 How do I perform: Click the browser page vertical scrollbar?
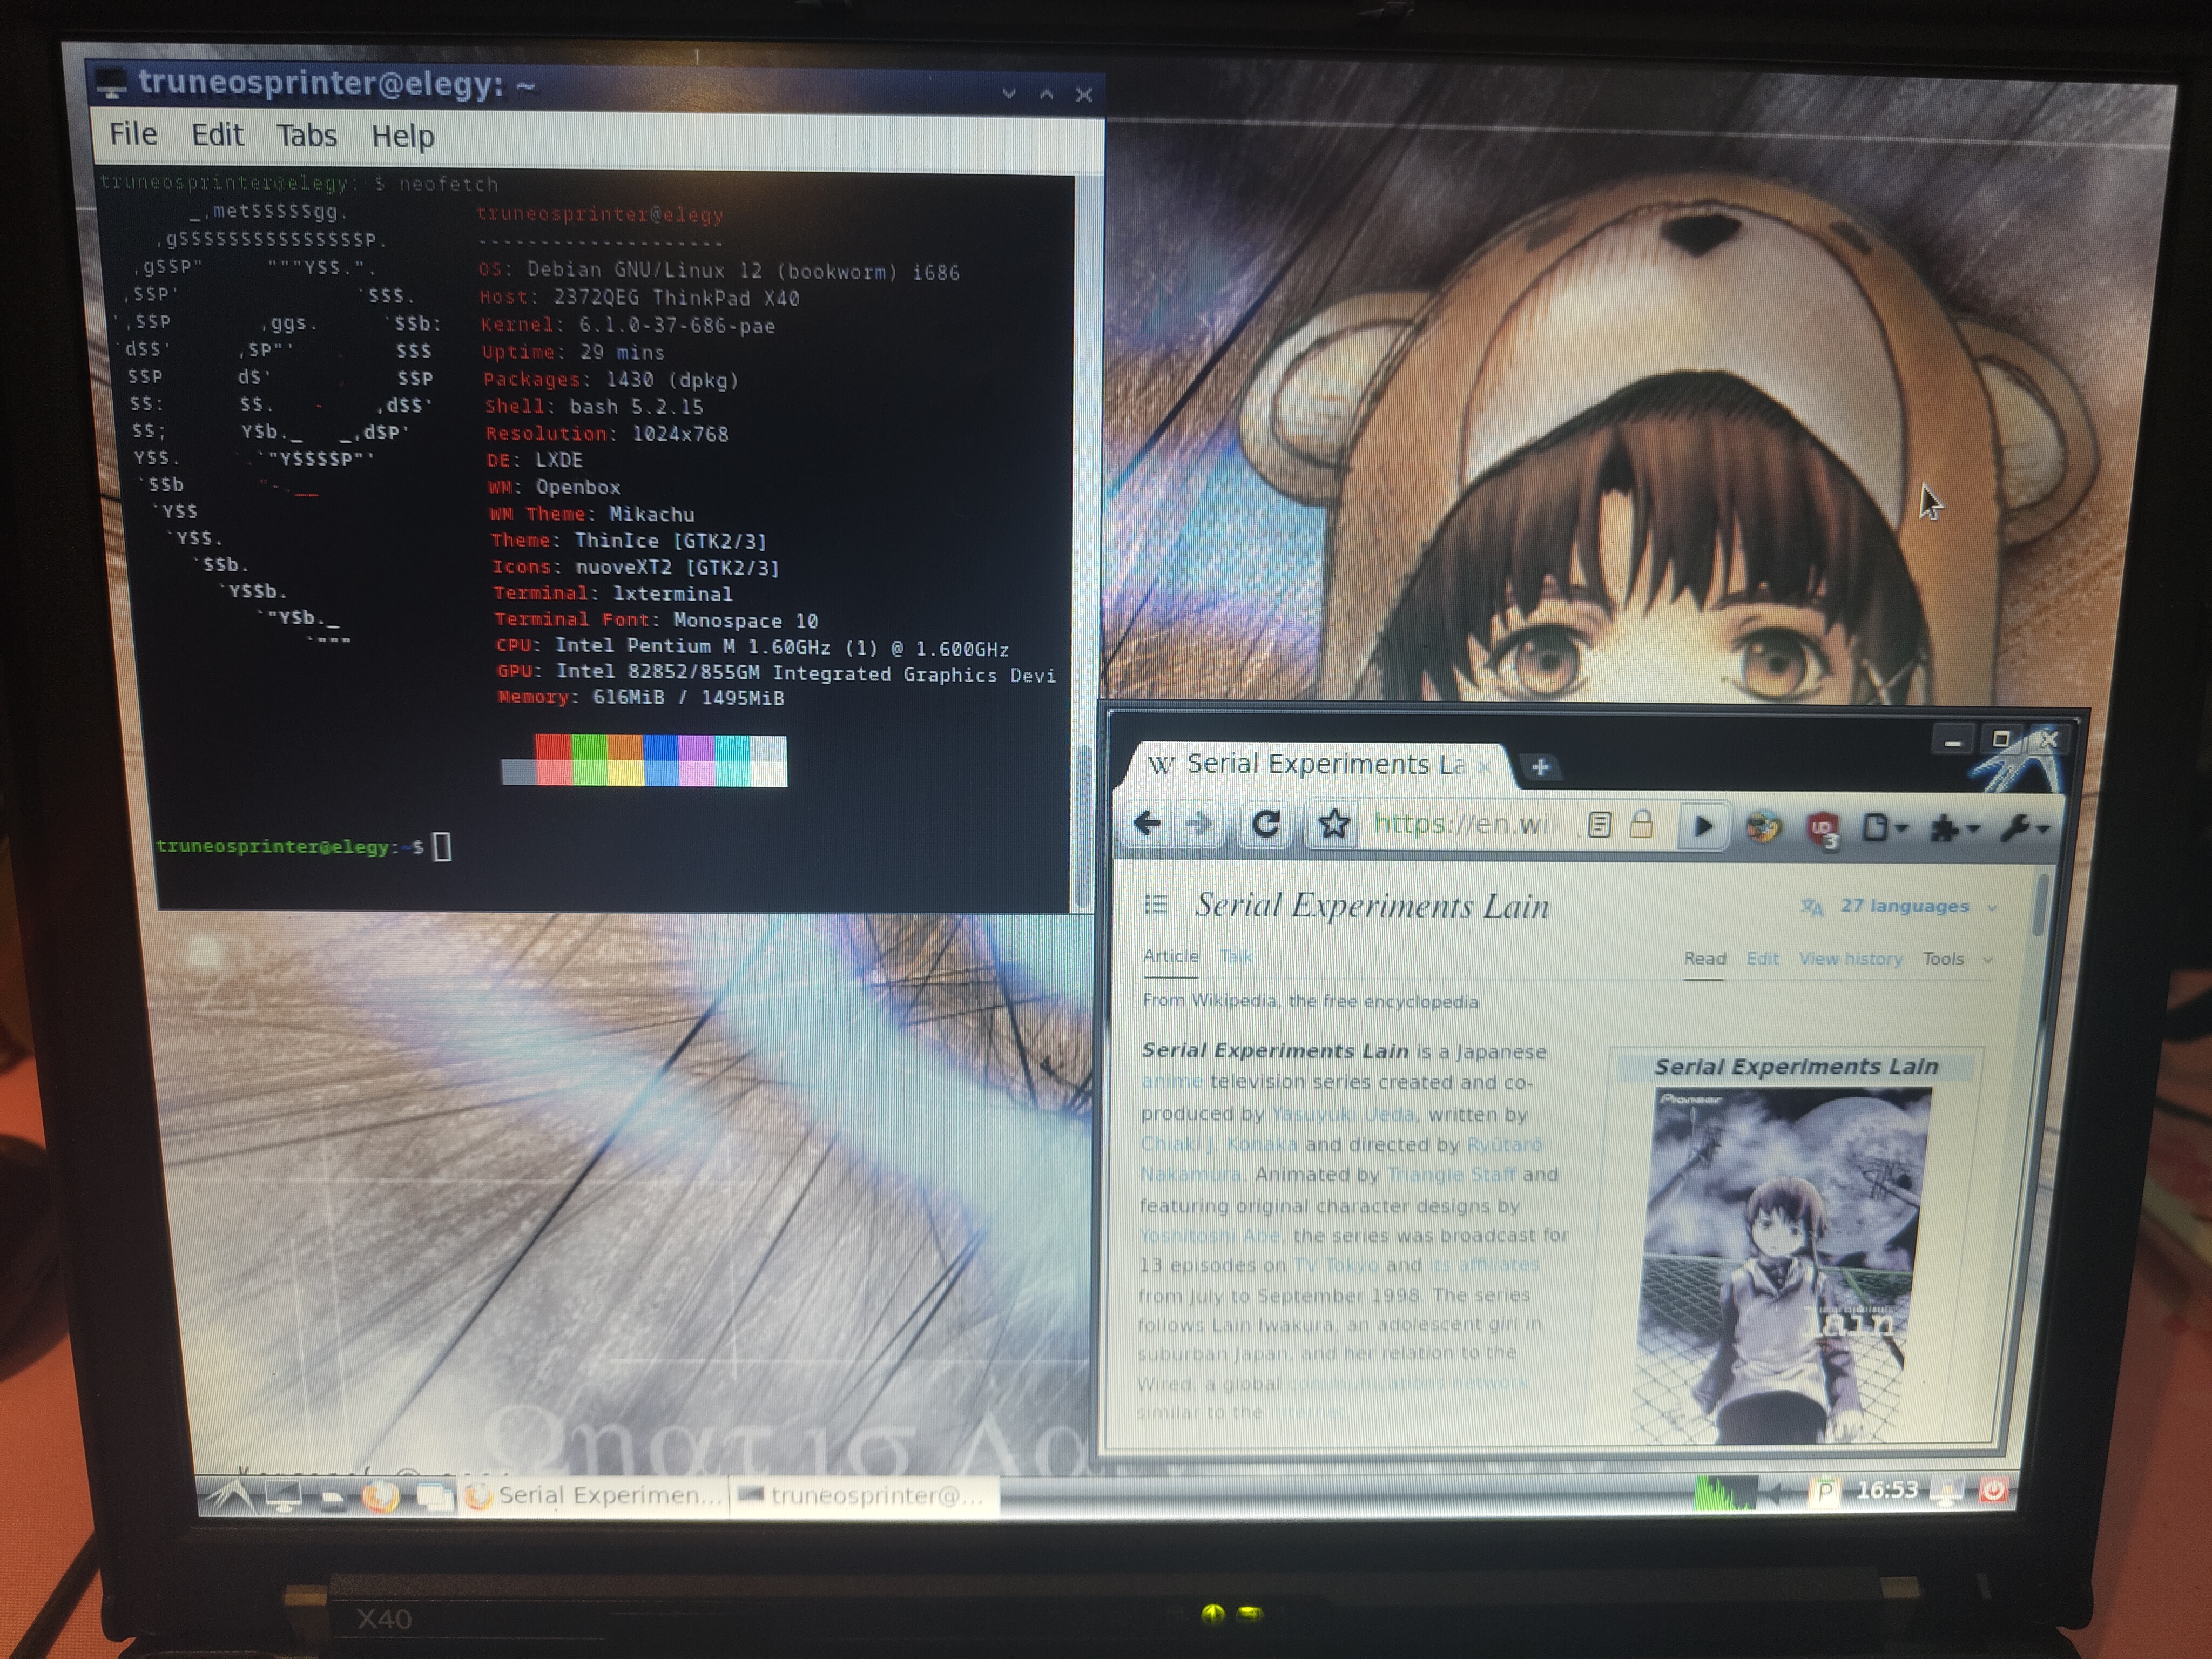(x=2040, y=906)
